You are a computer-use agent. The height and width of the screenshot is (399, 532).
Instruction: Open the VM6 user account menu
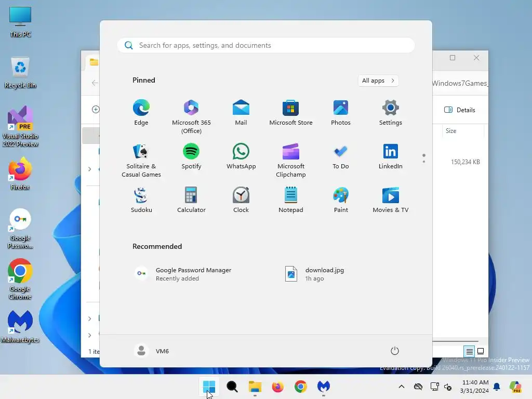pos(152,351)
